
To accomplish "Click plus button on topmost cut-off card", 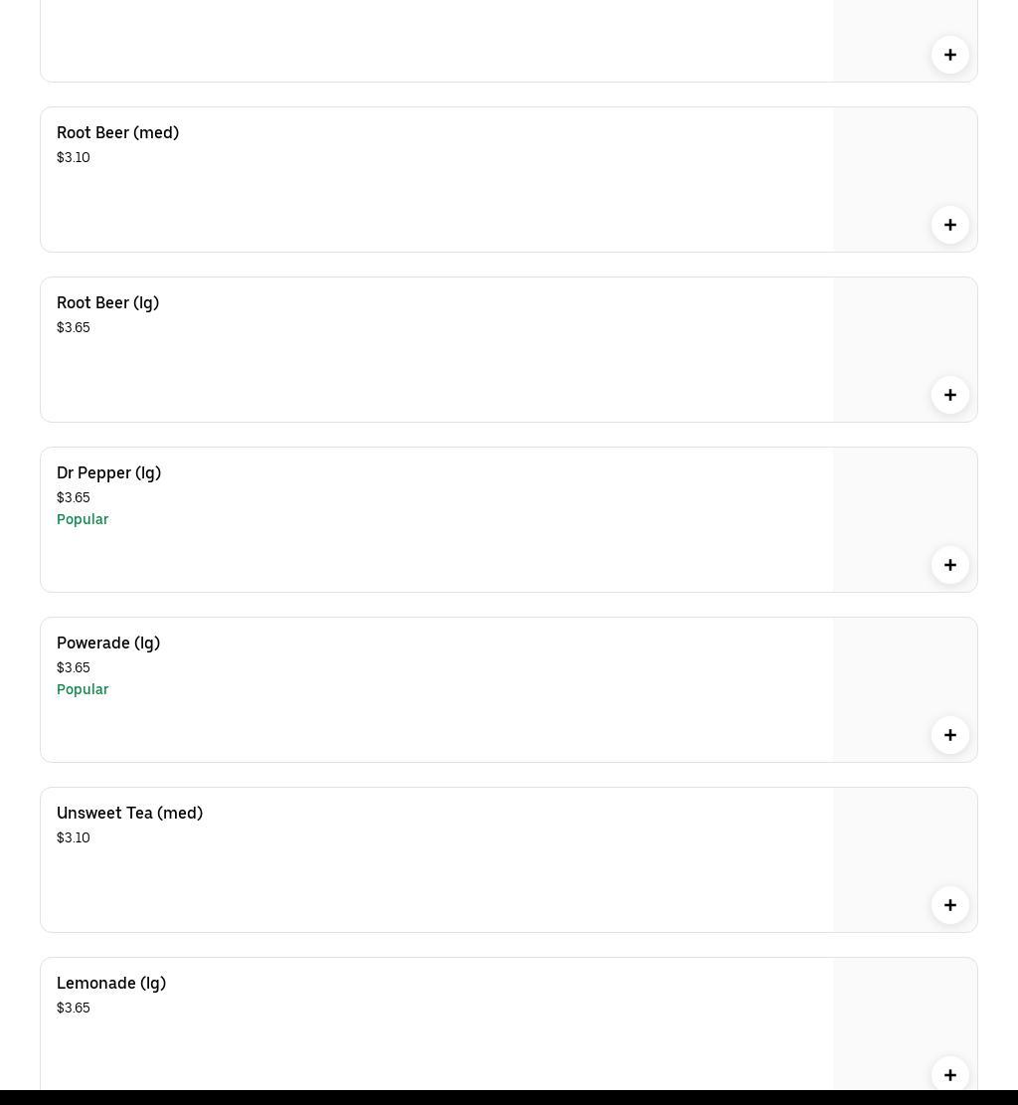I will coord(950,55).
